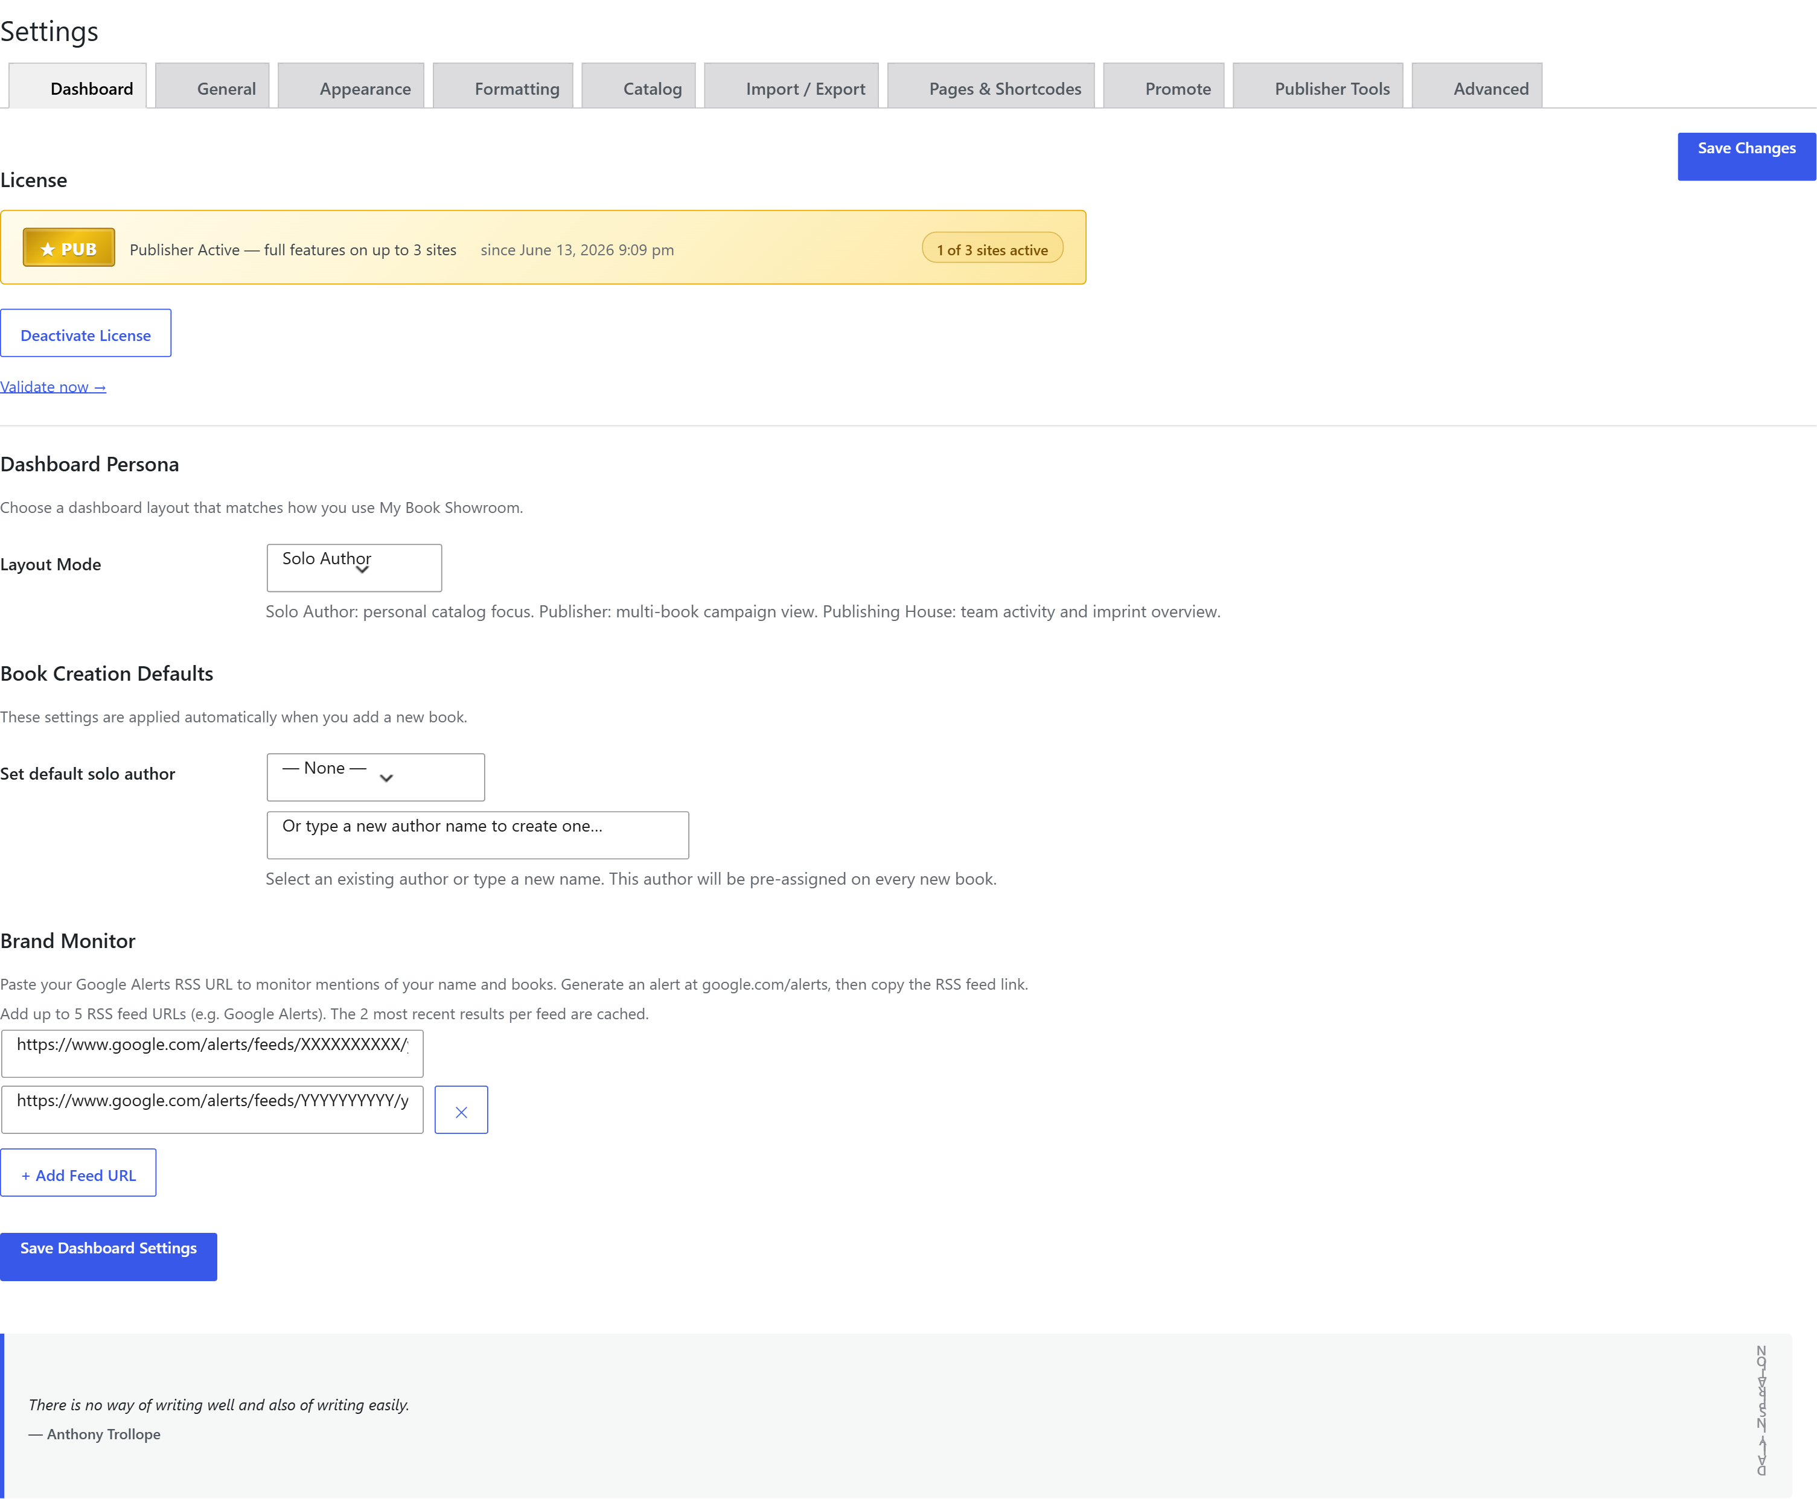Click the Brand Monitor heading
Screen dimensions: 1817x1499
pos(68,941)
